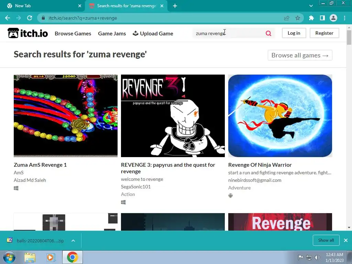Bookmark this page with star icon
This screenshot has height=264, width=352.
pyautogui.click(x=298, y=18)
